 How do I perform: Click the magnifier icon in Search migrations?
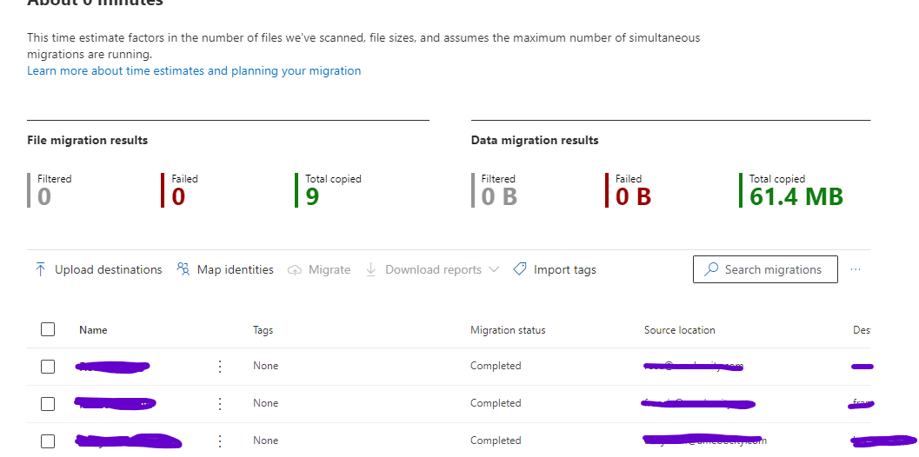click(712, 269)
